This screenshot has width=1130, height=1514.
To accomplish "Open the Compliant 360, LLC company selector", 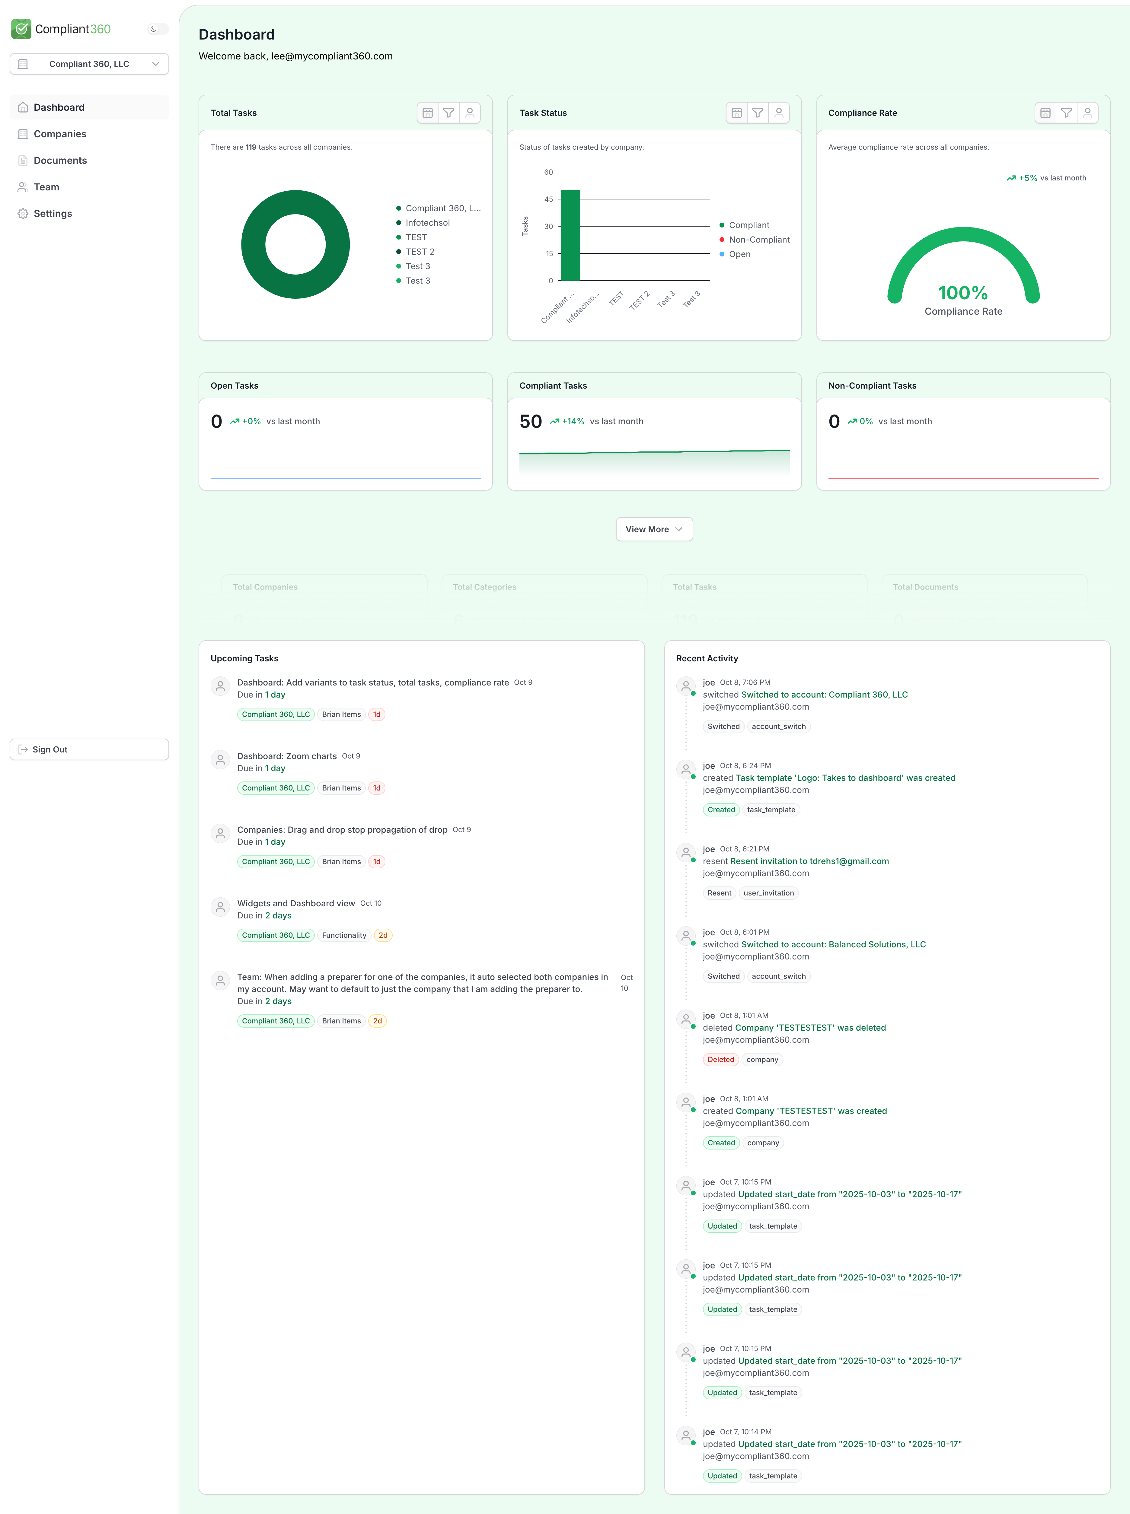I will coord(89,64).
